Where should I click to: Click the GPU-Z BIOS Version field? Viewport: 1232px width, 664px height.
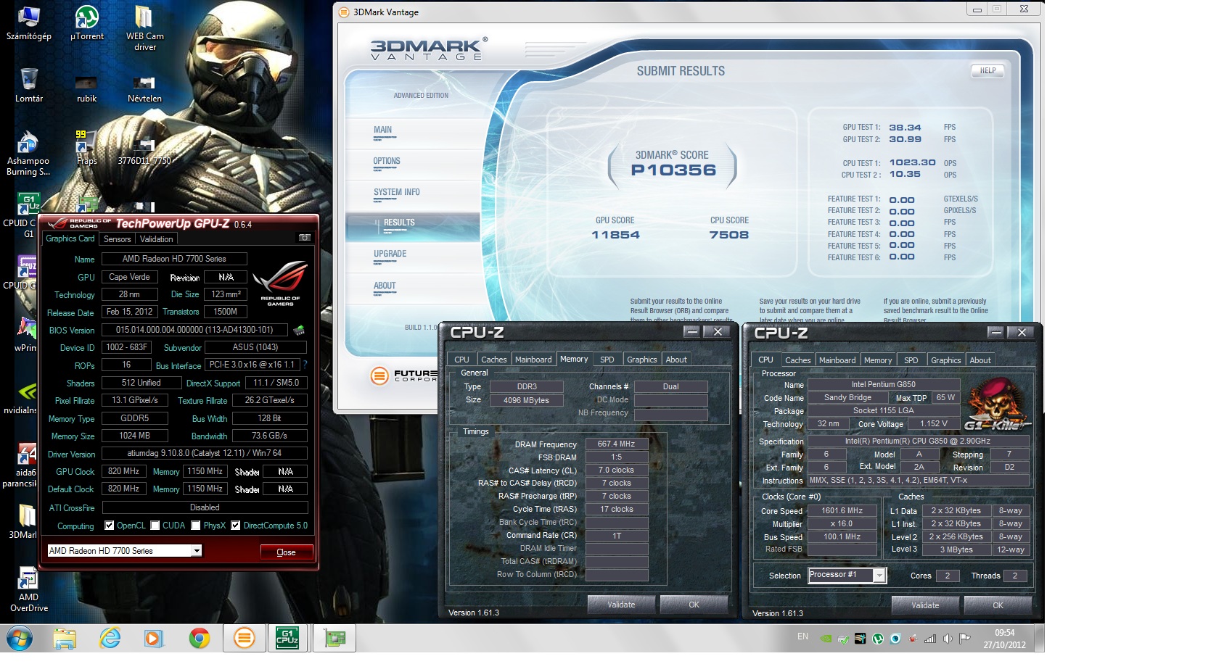[194, 330]
